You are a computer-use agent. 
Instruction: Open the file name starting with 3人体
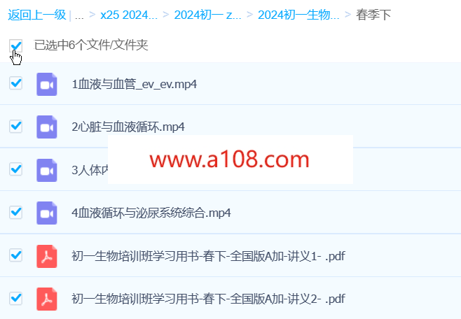(x=90, y=170)
